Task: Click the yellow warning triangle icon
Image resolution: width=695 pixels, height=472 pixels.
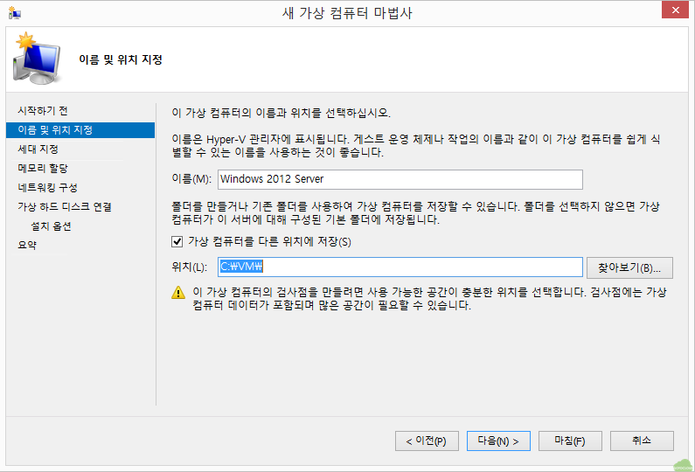Action: (x=178, y=293)
